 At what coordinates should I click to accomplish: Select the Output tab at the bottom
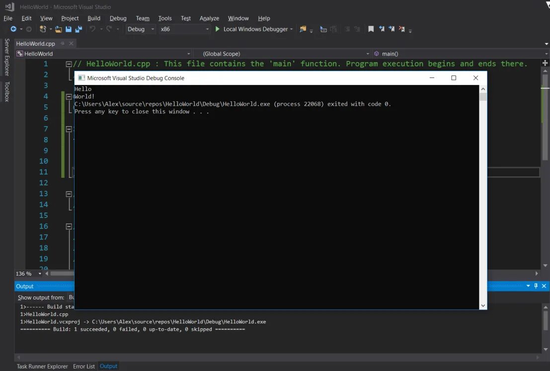108,366
